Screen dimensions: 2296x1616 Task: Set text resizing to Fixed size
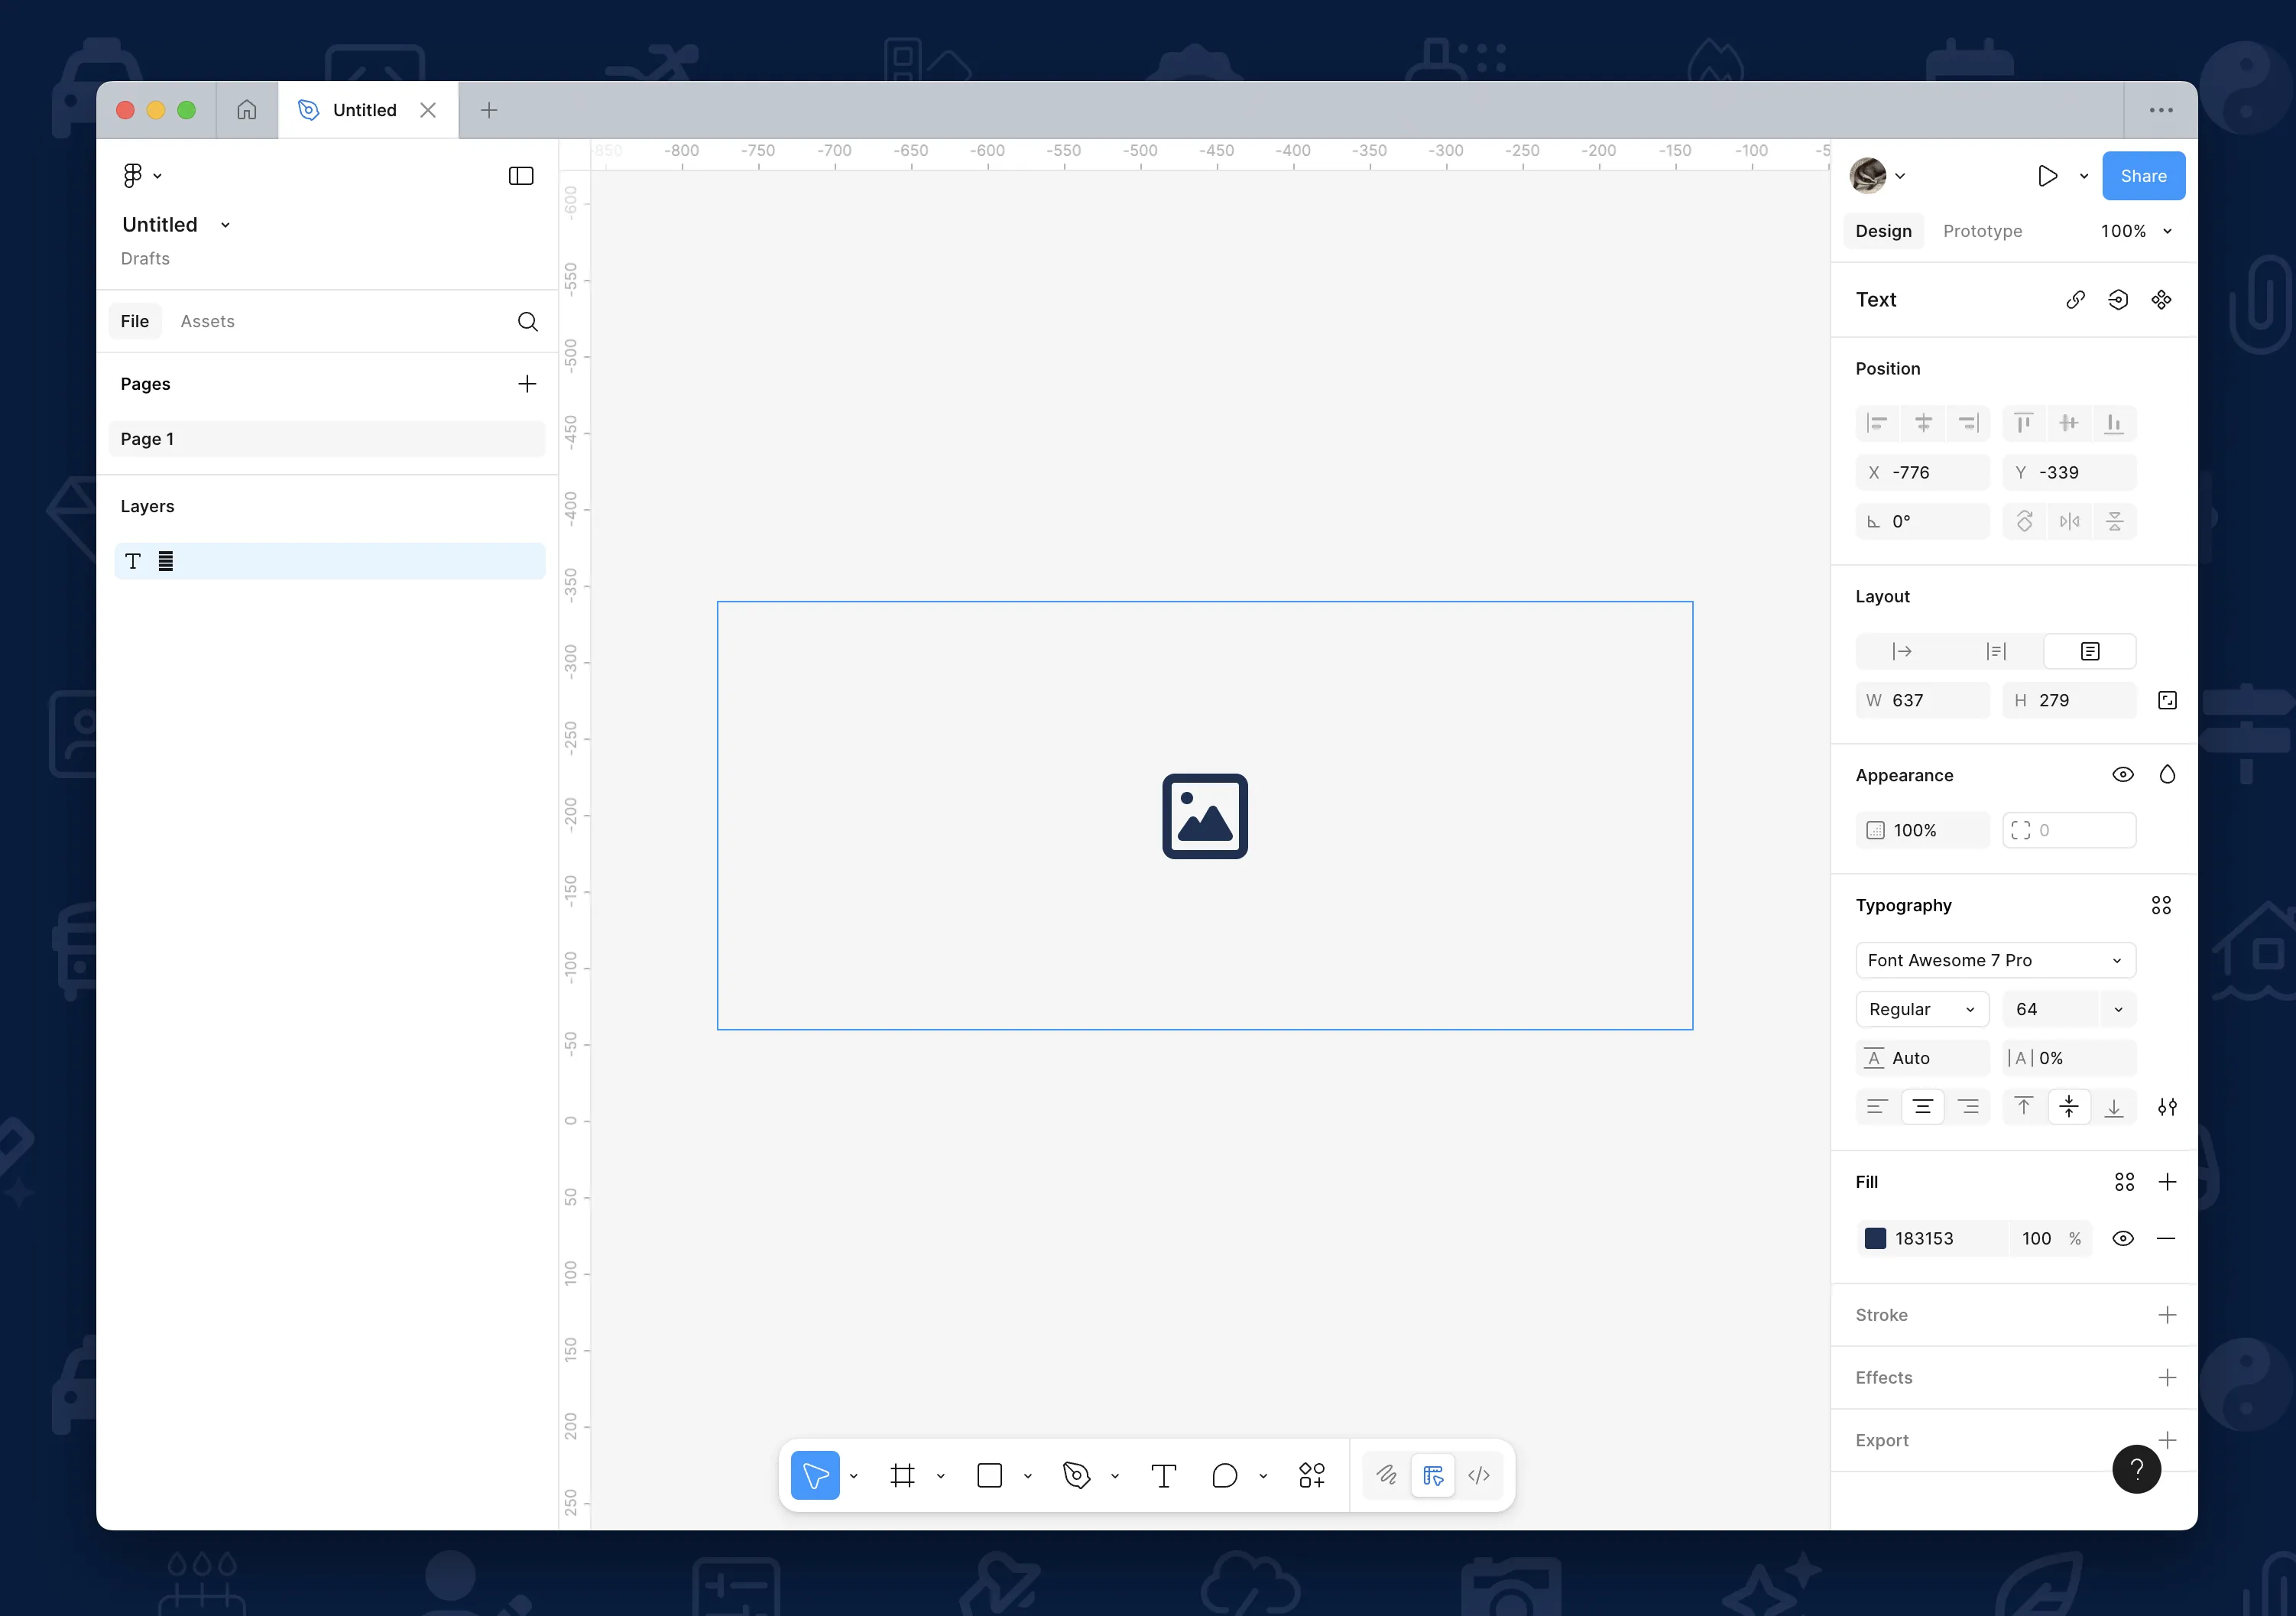click(x=2090, y=652)
